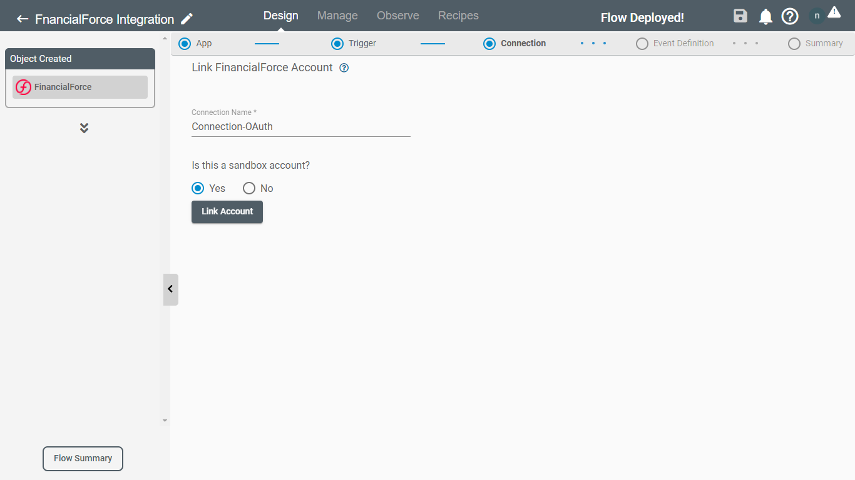Viewport: 855px width, 480px height.
Task: Click the FnancialForce Integration title
Action: pyautogui.click(x=105, y=19)
